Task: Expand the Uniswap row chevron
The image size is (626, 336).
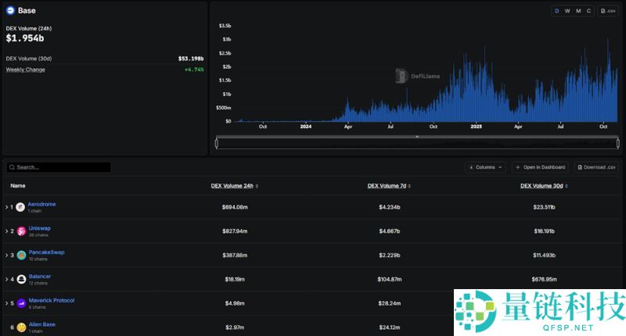Action: click(x=6, y=231)
